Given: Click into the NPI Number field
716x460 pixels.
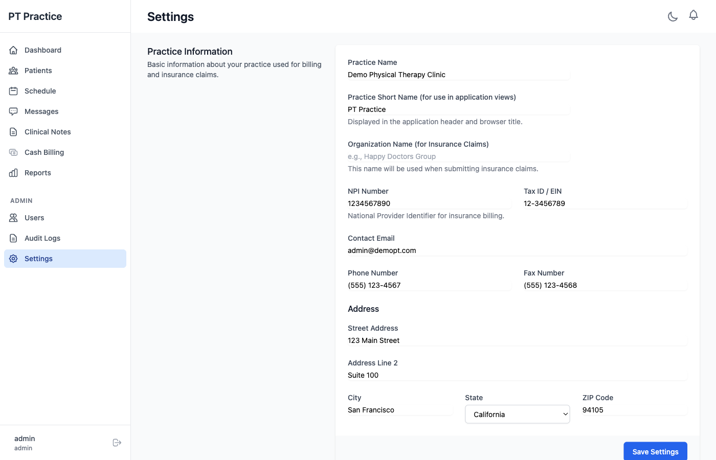Looking at the screenshot, I should point(429,203).
